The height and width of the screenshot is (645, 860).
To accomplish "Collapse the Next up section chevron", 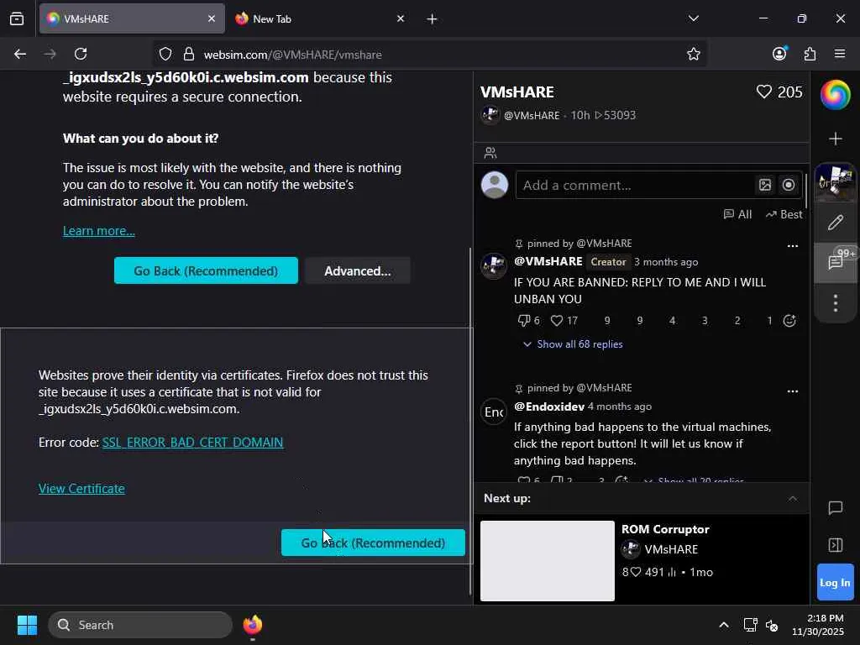I will (793, 499).
